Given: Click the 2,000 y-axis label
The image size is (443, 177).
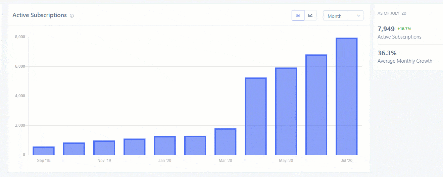Looking at the screenshot, I should pos(20,125).
